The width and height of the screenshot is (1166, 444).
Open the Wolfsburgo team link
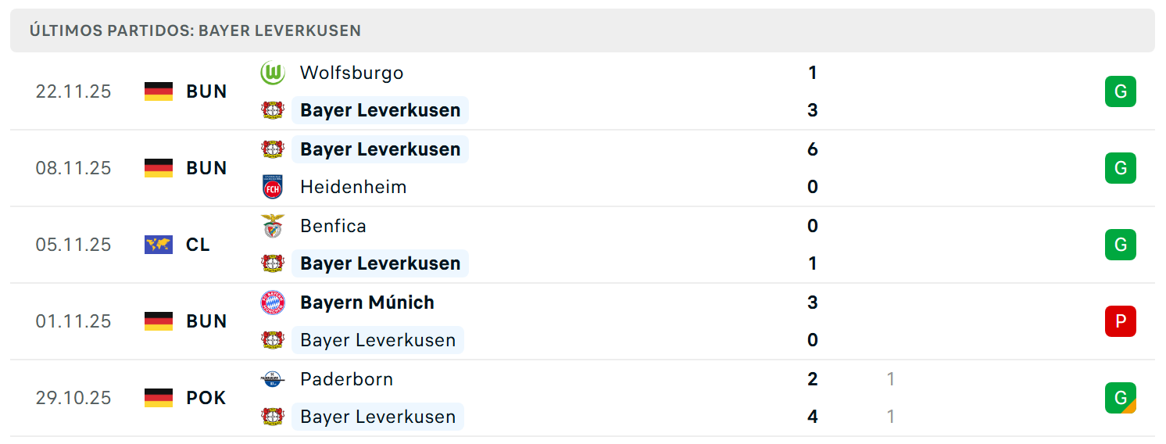[352, 73]
